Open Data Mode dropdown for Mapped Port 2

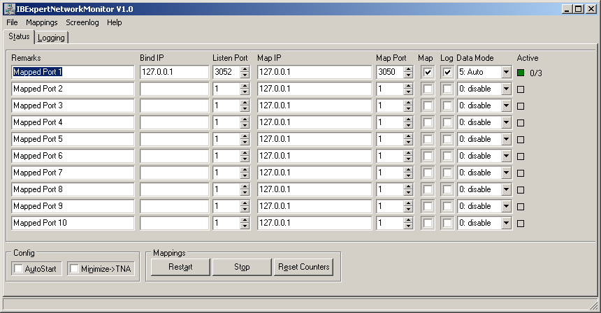507,89
